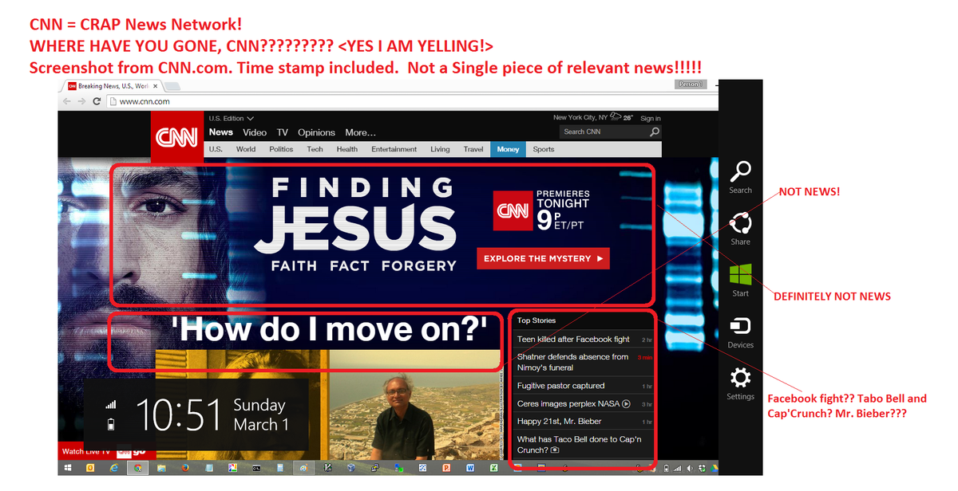Open the Sports section tab

coord(544,149)
